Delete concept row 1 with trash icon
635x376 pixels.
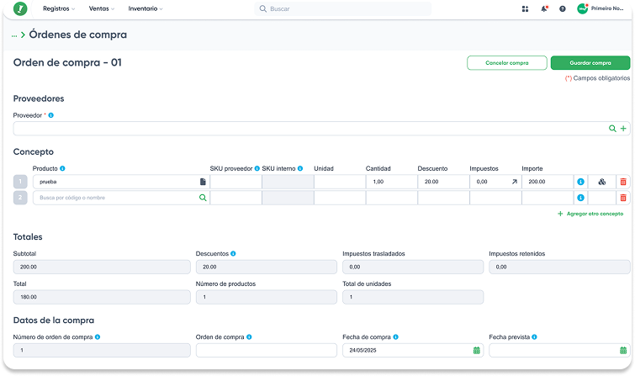click(623, 182)
